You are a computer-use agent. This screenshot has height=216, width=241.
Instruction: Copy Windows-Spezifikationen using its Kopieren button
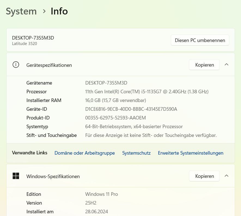click(204, 176)
